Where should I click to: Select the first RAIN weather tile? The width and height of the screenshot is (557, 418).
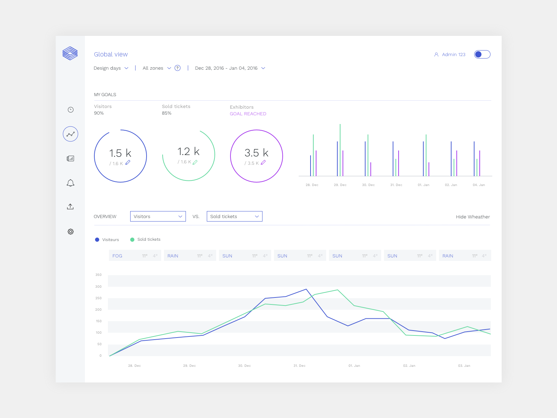click(190, 256)
